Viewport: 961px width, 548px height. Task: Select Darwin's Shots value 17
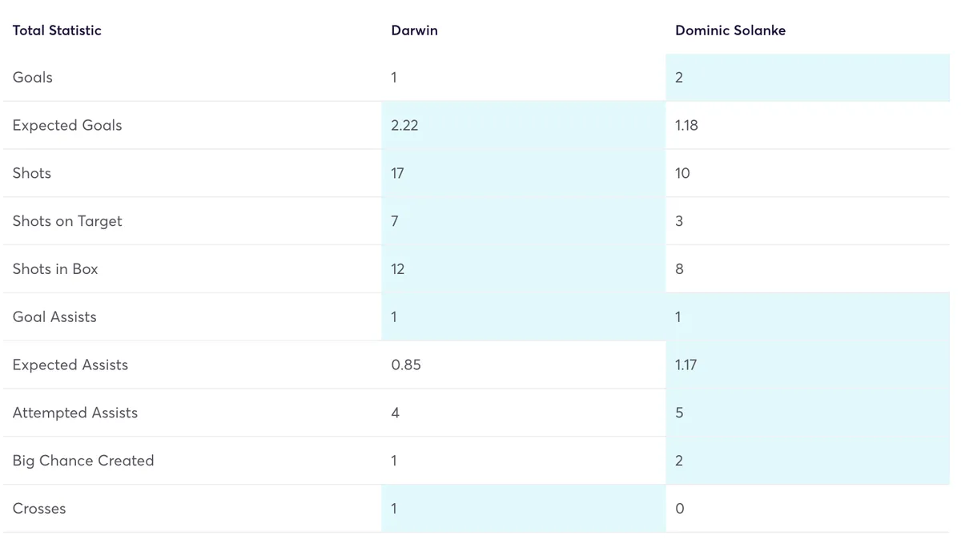(x=397, y=173)
